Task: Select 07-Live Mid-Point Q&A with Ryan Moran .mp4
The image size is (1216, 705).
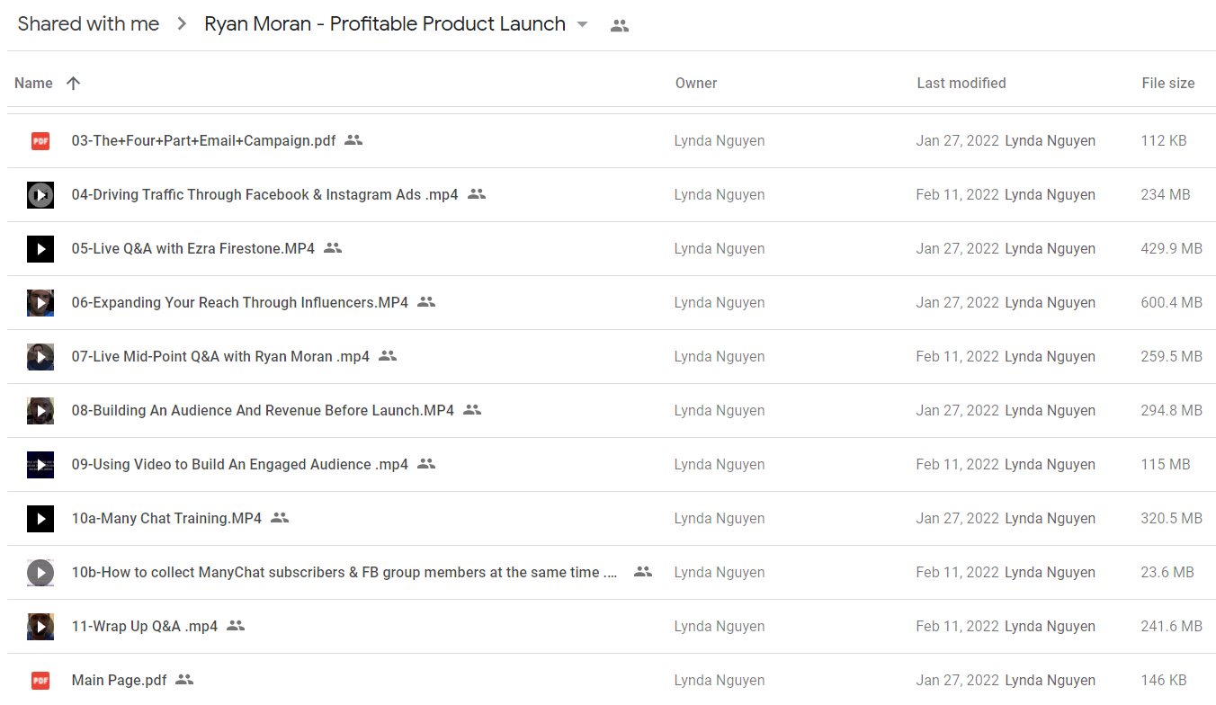Action: click(220, 356)
